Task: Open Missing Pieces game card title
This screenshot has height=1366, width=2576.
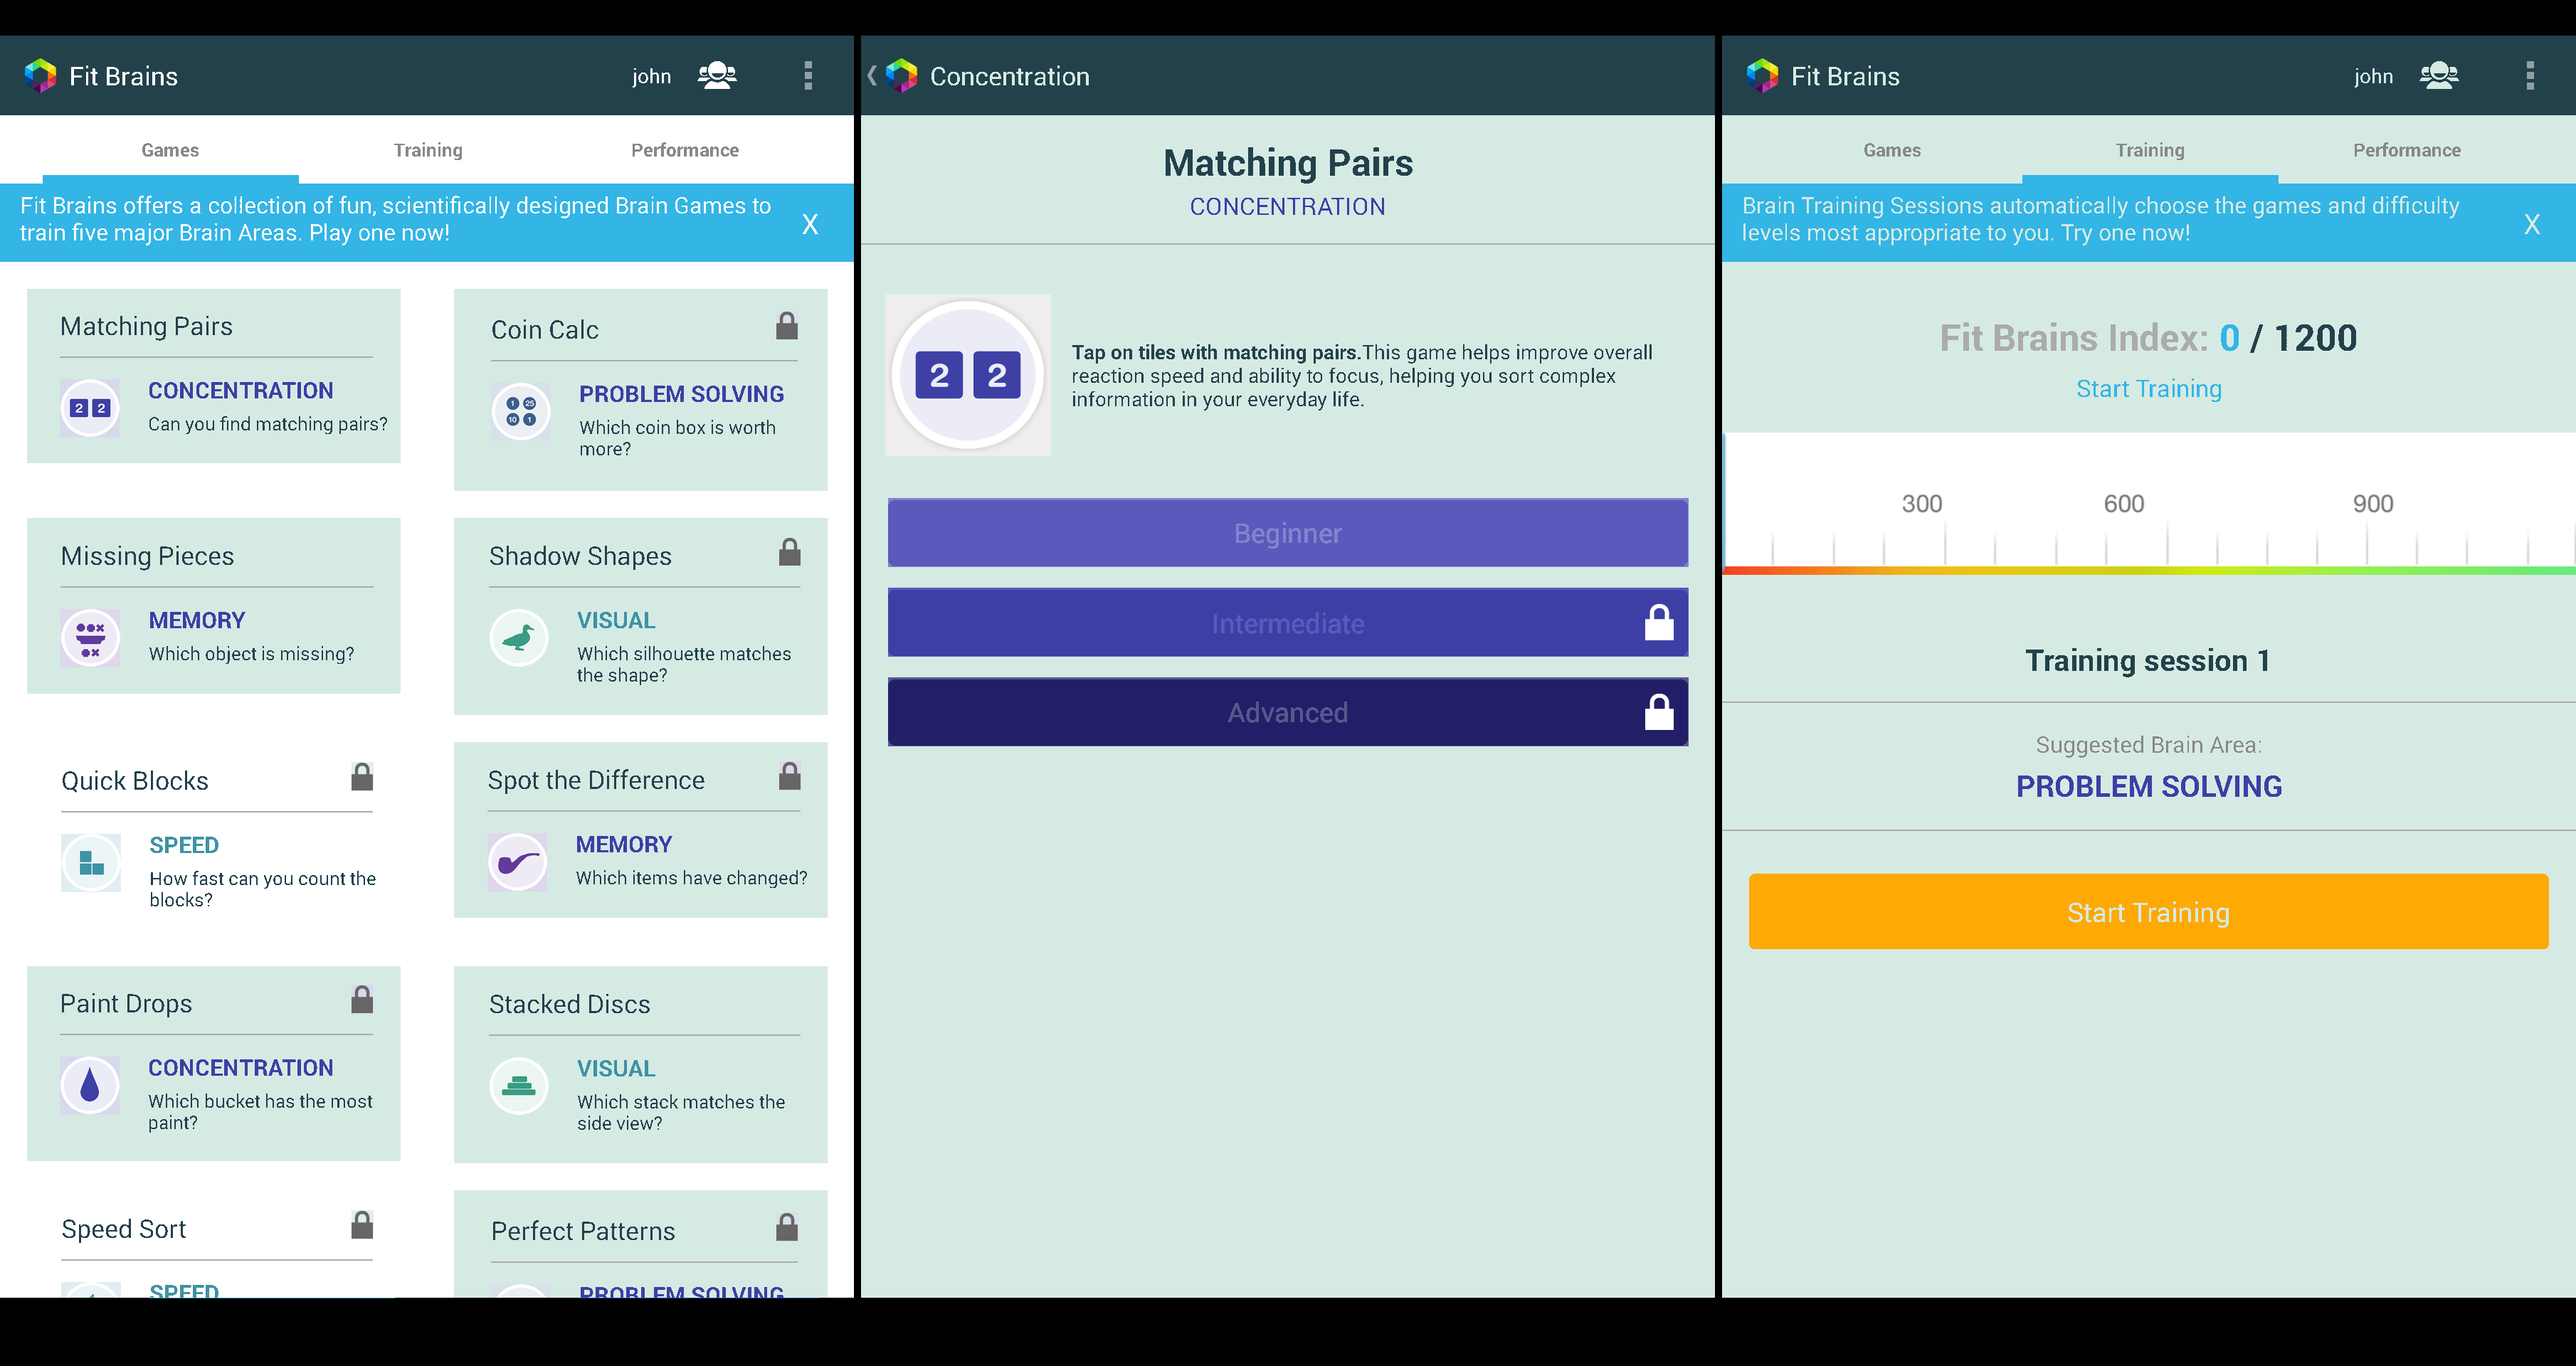Action: (147, 556)
